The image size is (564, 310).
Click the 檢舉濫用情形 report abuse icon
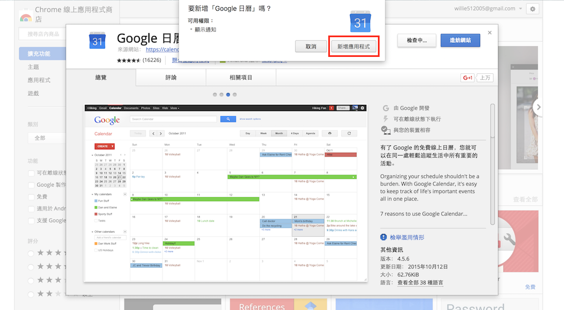pyautogui.click(x=384, y=237)
